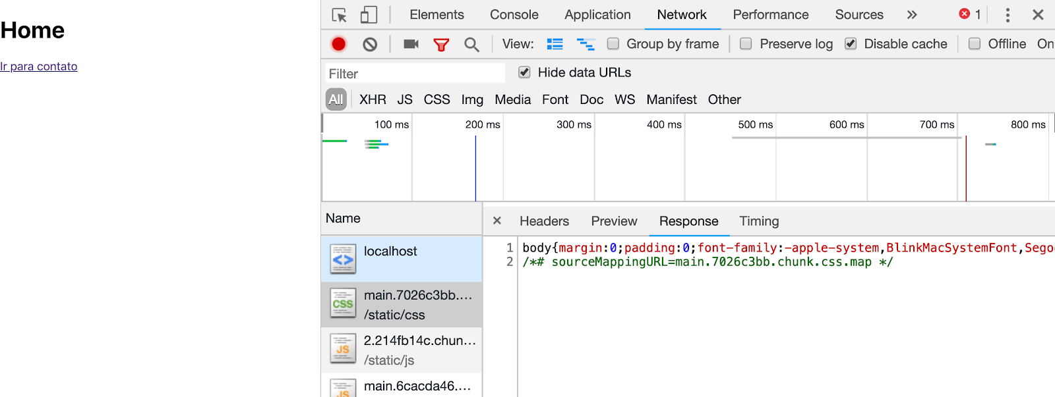Click the sourceMappingURL comment line in response
This screenshot has width=1055, height=397.
pyautogui.click(x=708, y=262)
